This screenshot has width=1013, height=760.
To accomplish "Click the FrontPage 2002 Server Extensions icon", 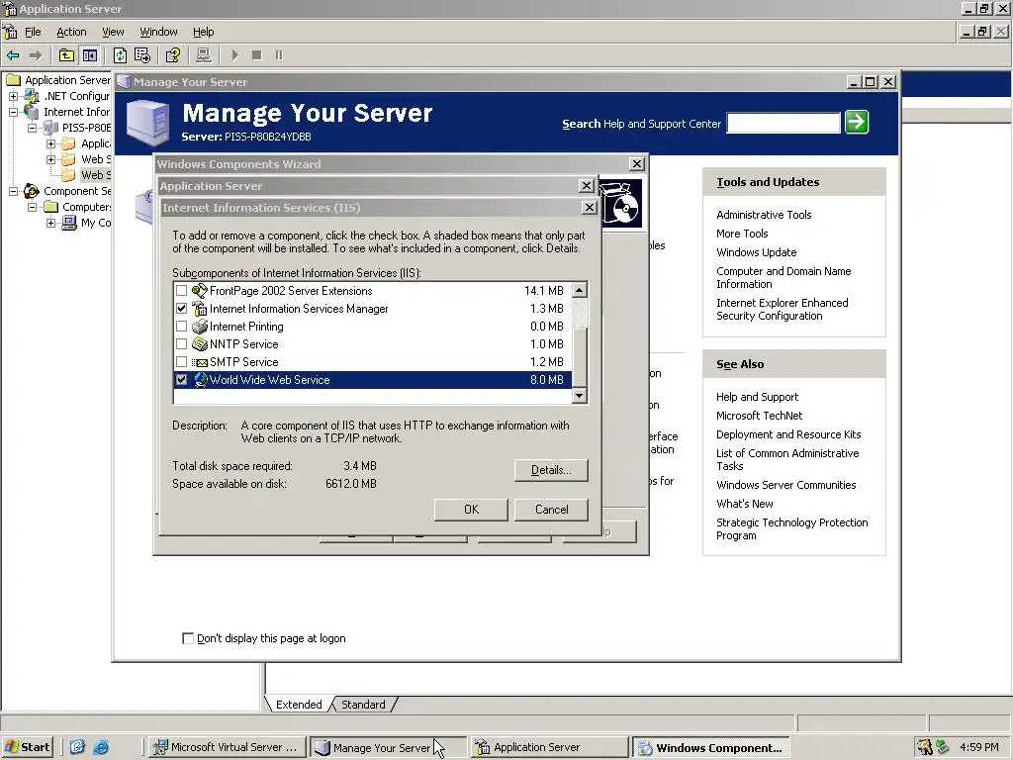I will [x=200, y=291].
